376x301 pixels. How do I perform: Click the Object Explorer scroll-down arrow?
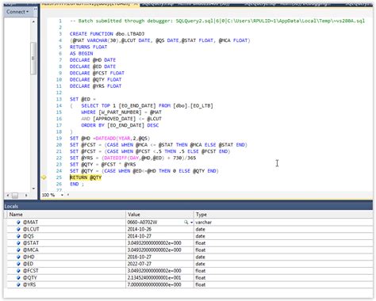(x=33, y=189)
